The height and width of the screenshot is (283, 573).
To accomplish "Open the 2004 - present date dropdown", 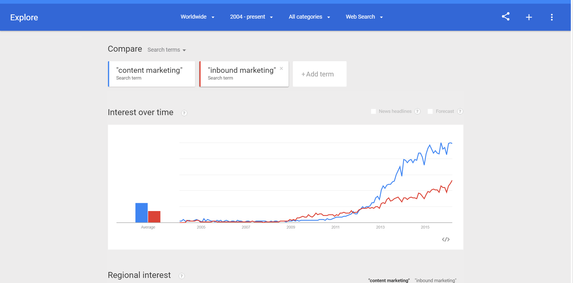I will click(251, 17).
